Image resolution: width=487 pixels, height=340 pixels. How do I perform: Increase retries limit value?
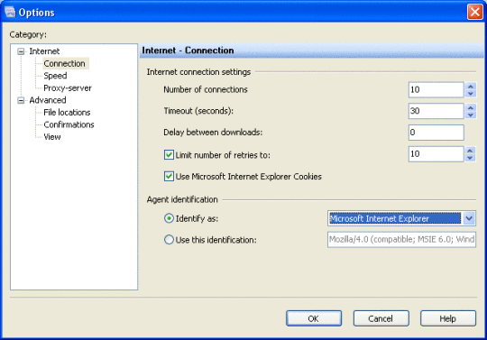[470, 151]
